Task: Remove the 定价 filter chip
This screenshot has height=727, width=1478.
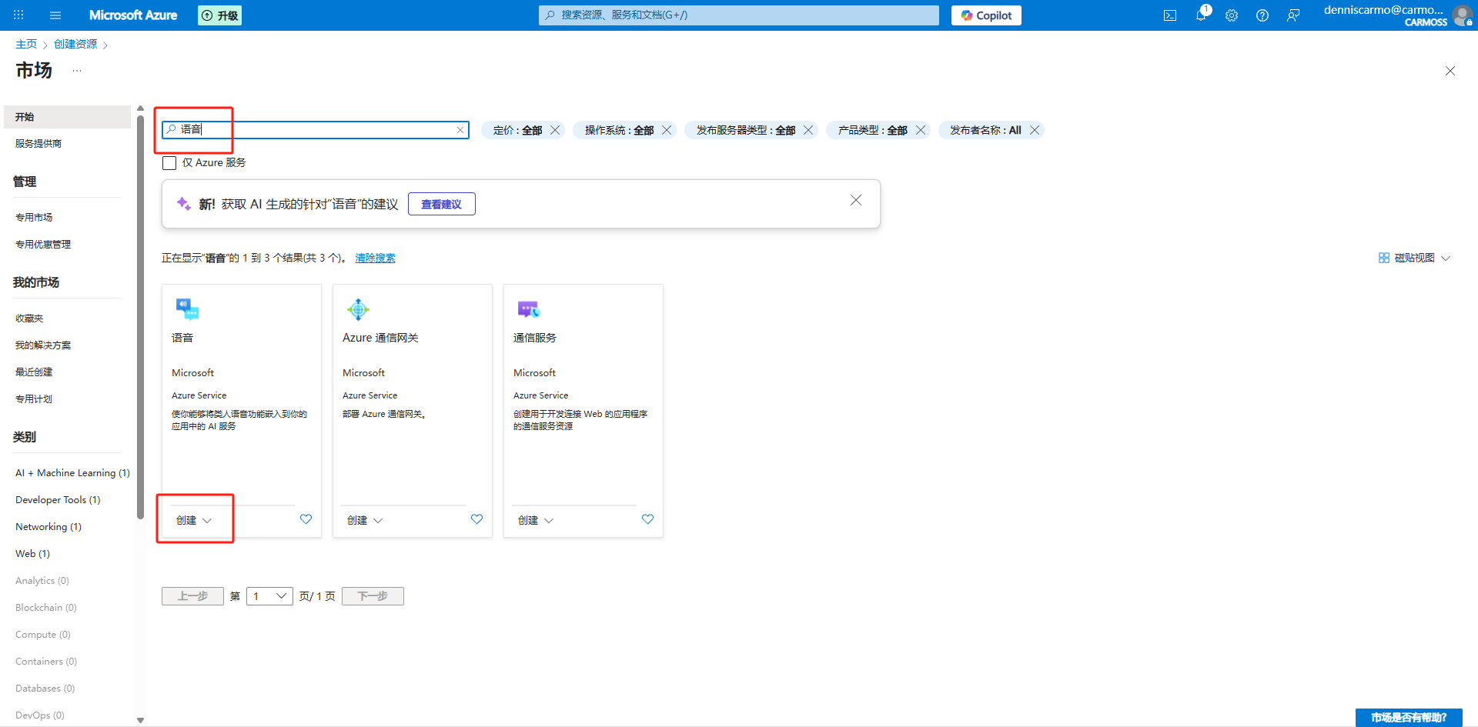Action: pos(555,130)
